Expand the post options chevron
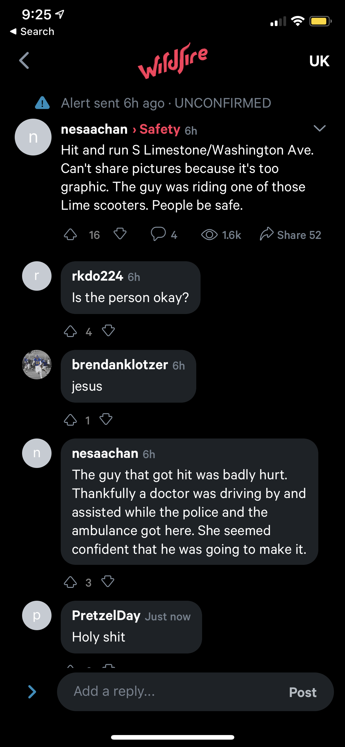Viewport: 345px width, 747px height. [x=320, y=128]
